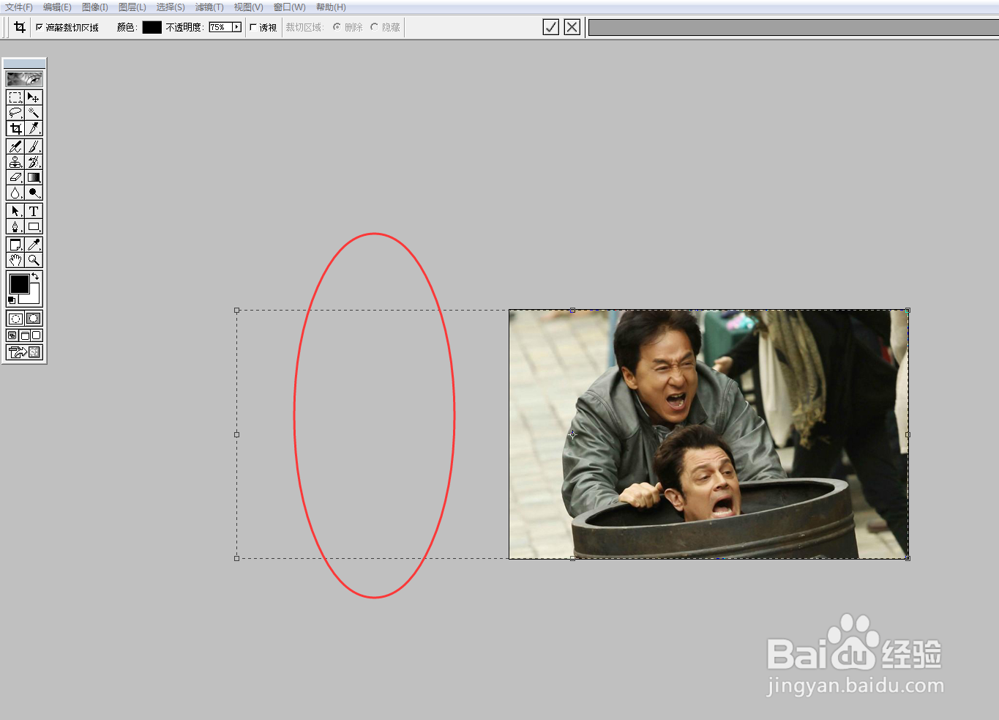Select the Rectangular Marquee tool

(15, 97)
